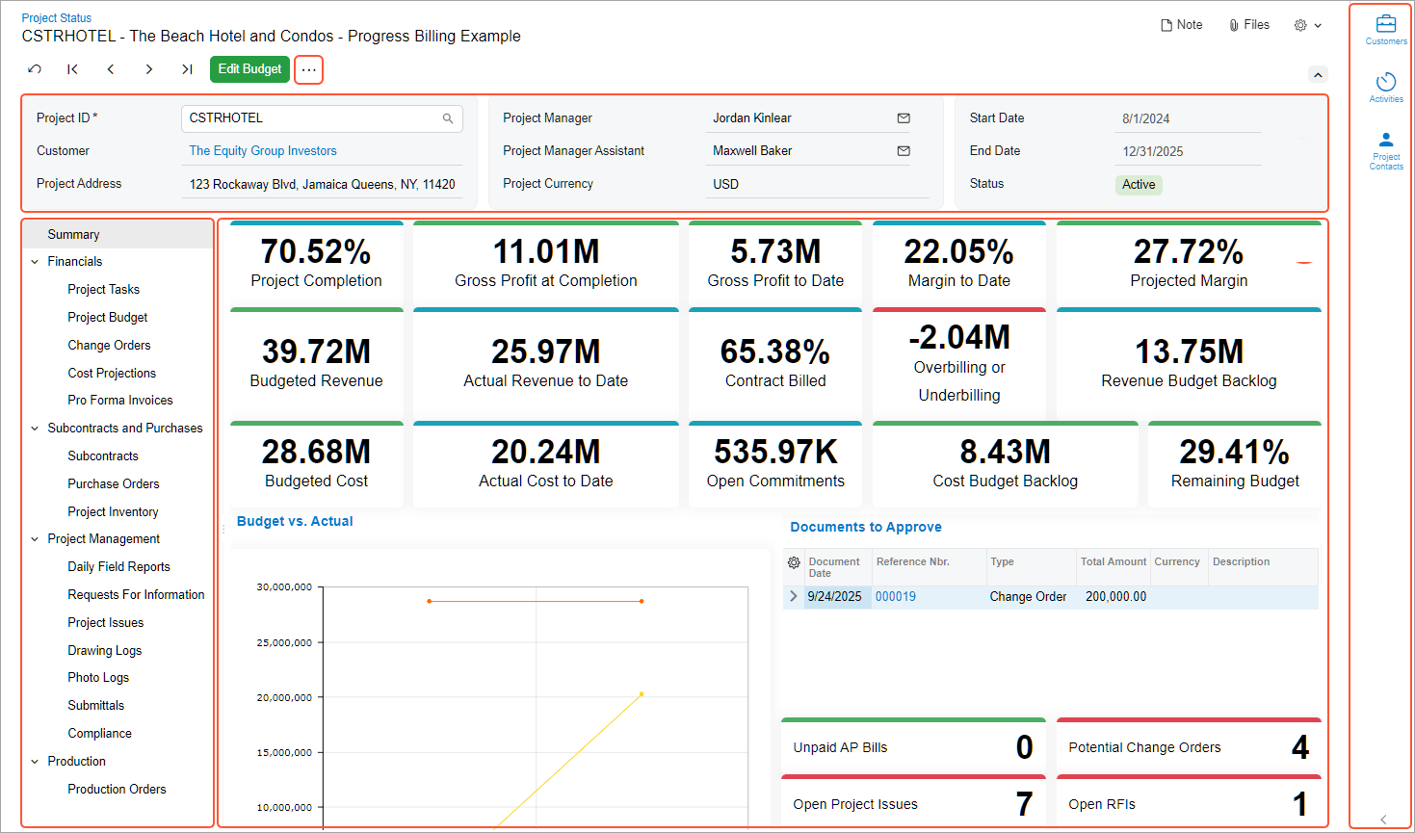Open the Note for this project
The height and width of the screenshot is (833, 1415).
tap(1180, 24)
